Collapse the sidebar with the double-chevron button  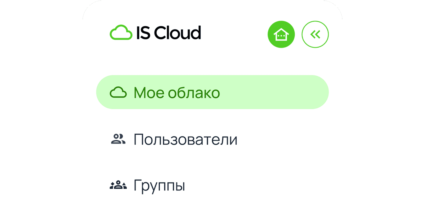315,34
